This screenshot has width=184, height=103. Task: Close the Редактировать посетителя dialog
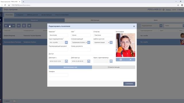click(134, 26)
